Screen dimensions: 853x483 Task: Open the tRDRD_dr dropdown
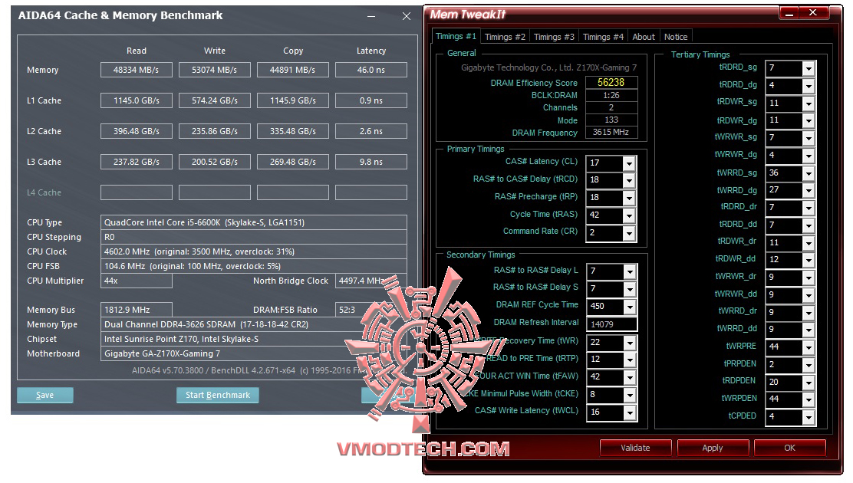pyautogui.click(x=809, y=208)
